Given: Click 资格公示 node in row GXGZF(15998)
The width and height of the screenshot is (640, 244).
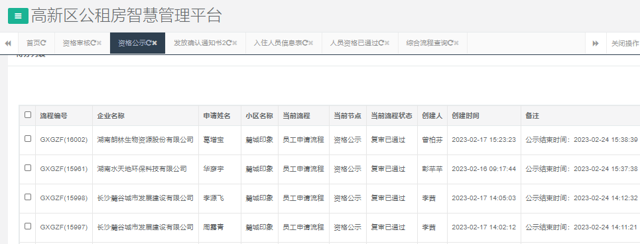Looking at the screenshot, I should click(x=348, y=198).
